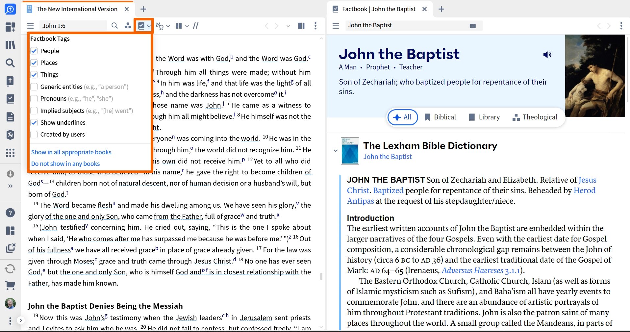Image resolution: width=630 pixels, height=332 pixels.
Task: Play John the Baptist pronunciation audio
Action: click(x=547, y=55)
